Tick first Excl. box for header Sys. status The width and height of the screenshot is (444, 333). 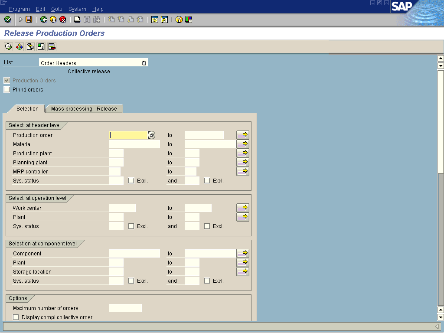pyautogui.click(x=131, y=181)
